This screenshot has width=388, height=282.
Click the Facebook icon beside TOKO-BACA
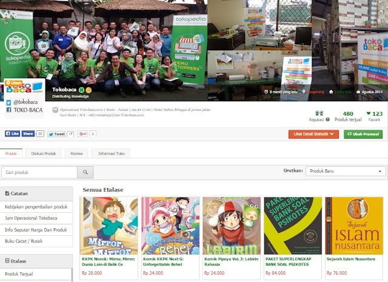coord(8,110)
